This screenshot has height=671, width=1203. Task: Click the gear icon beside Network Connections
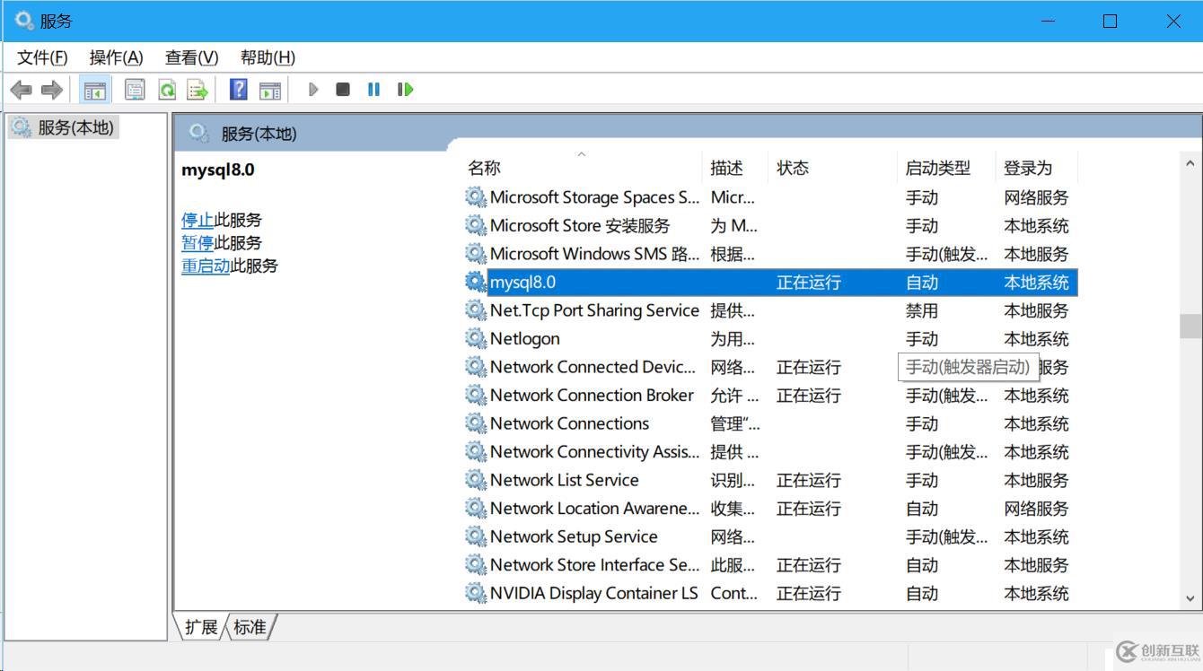pos(476,423)
